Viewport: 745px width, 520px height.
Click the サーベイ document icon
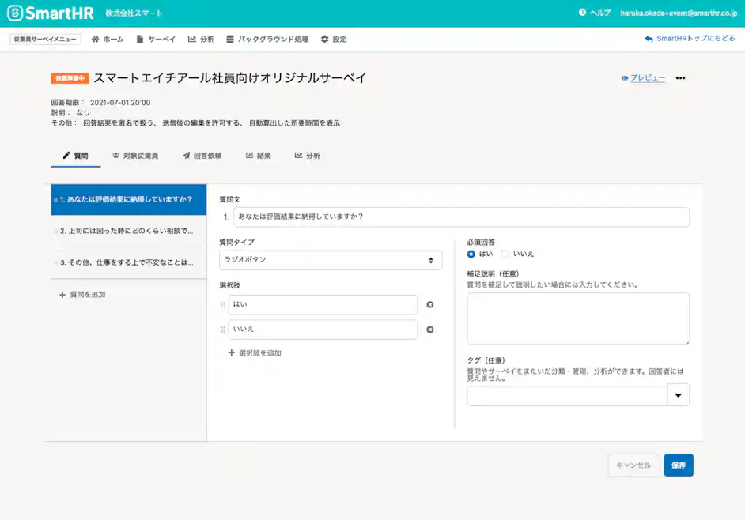point(138,38)
